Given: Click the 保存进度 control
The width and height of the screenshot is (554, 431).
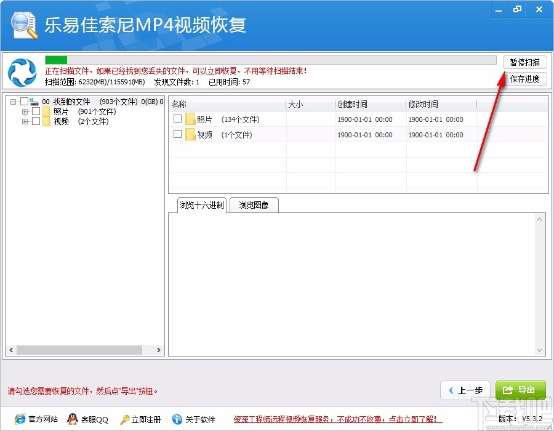Looking at the screenshot, I should pos(524,79).
